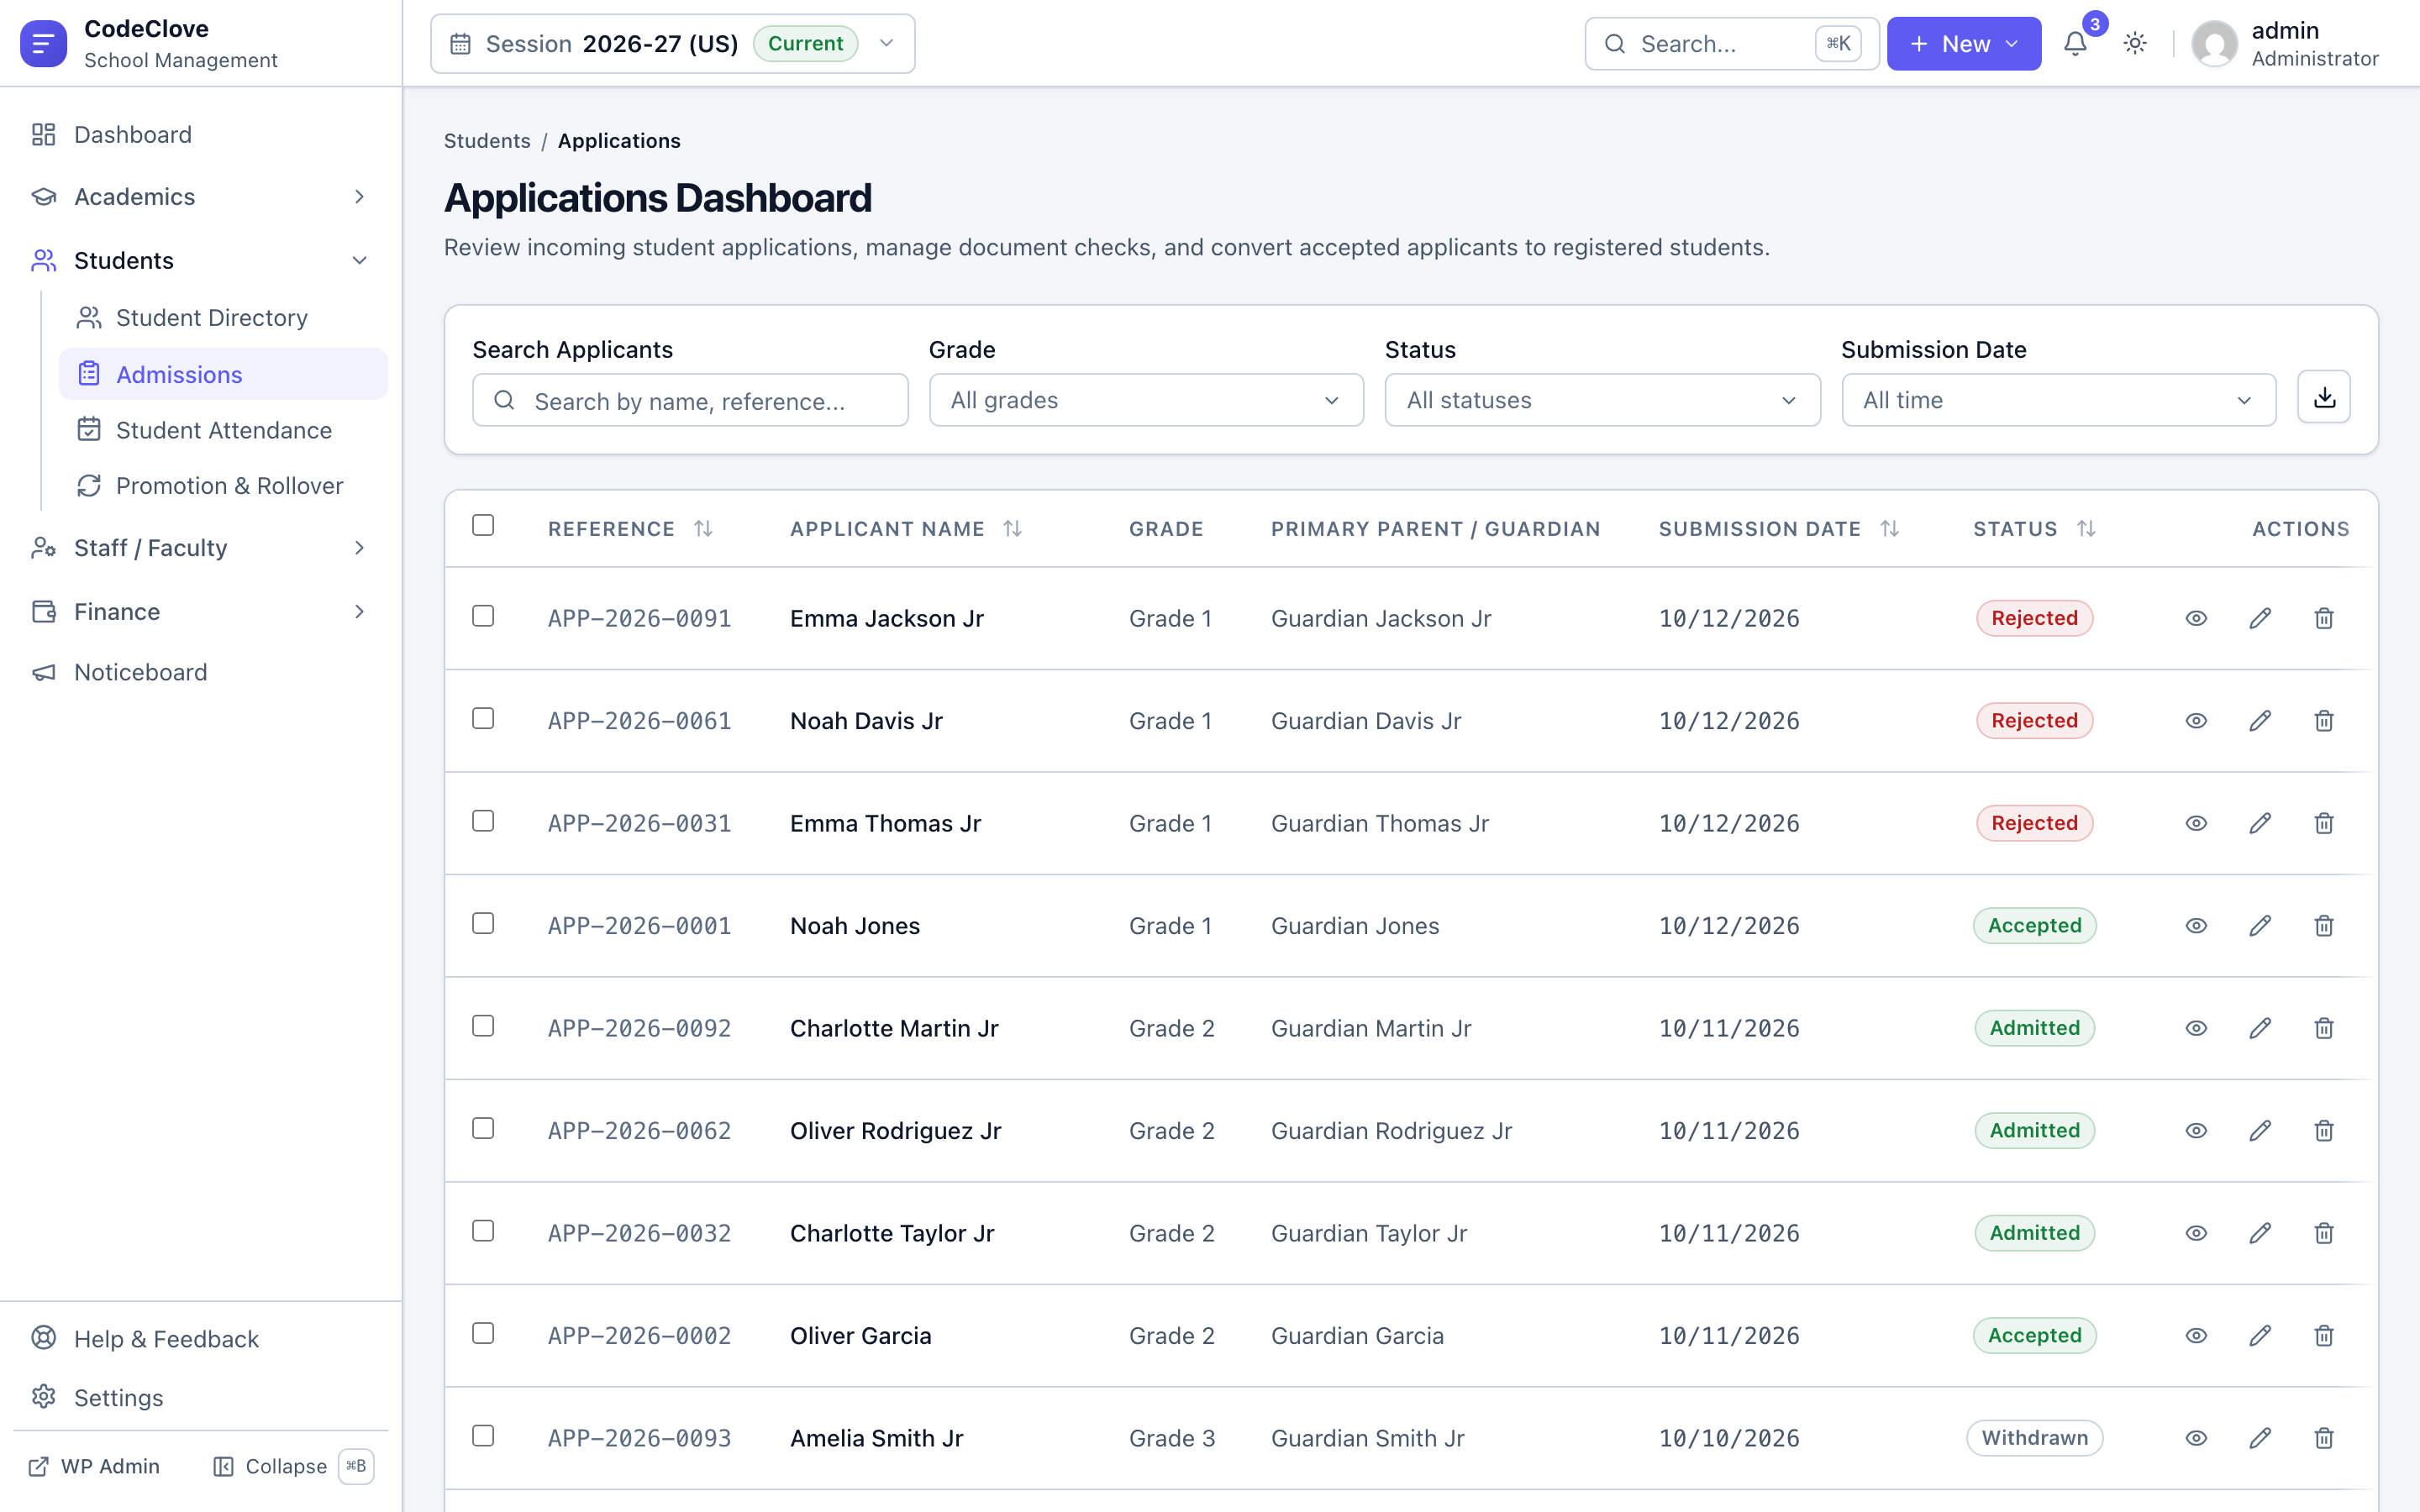
Task: Go to Student Directory
Action: click(x=223, y=318)
